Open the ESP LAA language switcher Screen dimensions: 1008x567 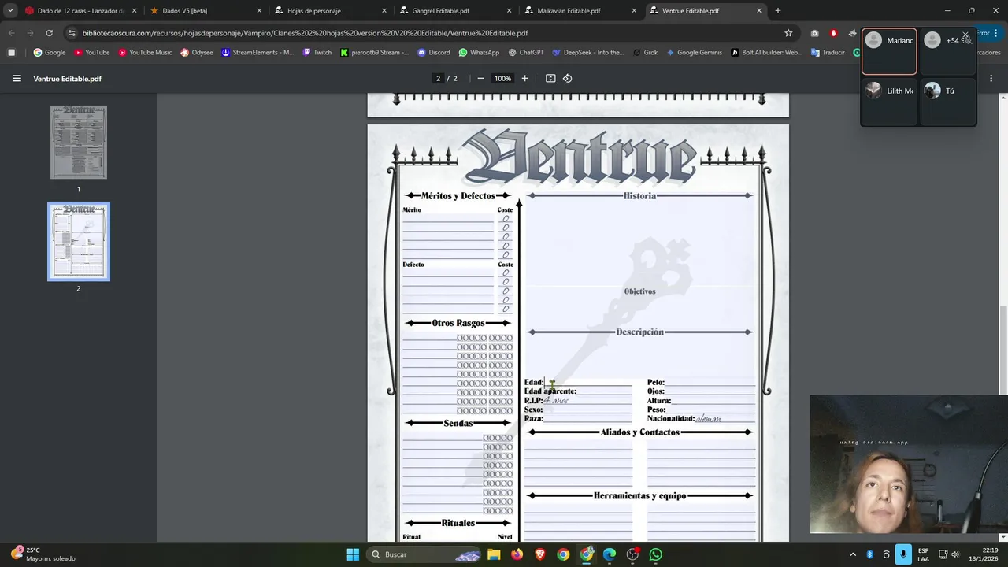click(x=923, y=554)
